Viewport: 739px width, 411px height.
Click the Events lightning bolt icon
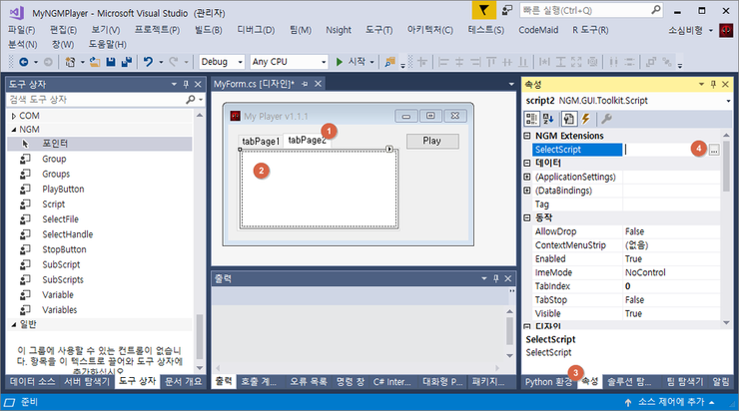[x=586, y=119]
